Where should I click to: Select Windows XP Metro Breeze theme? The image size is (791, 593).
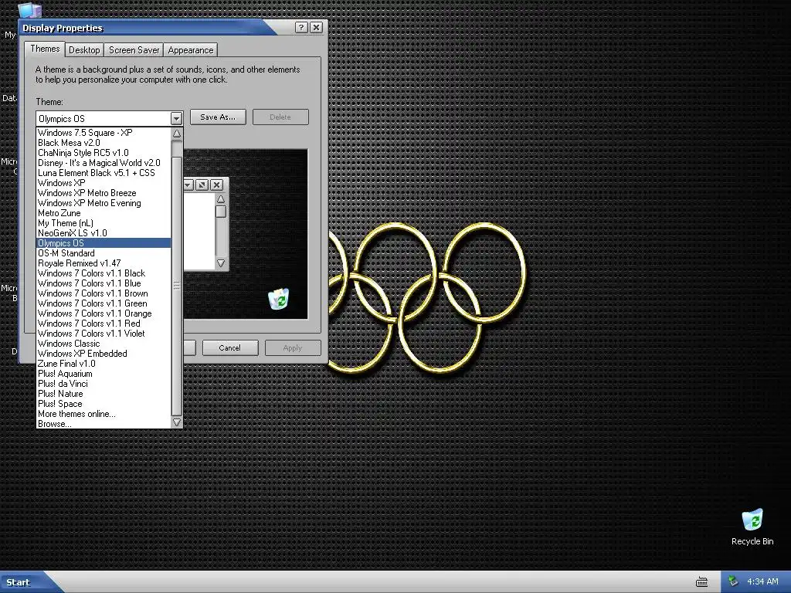[104, 193]
